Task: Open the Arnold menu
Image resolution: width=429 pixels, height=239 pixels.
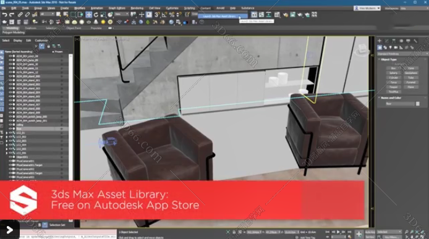Action: pos(220,8)
